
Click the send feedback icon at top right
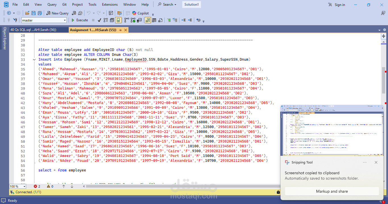(383, 13)
